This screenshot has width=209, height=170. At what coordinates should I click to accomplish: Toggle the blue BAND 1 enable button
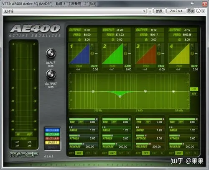(x=52, y=130)
